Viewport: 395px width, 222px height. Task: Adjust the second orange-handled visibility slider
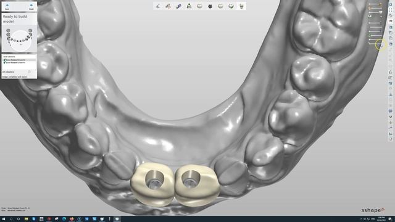tap(375, 8)
